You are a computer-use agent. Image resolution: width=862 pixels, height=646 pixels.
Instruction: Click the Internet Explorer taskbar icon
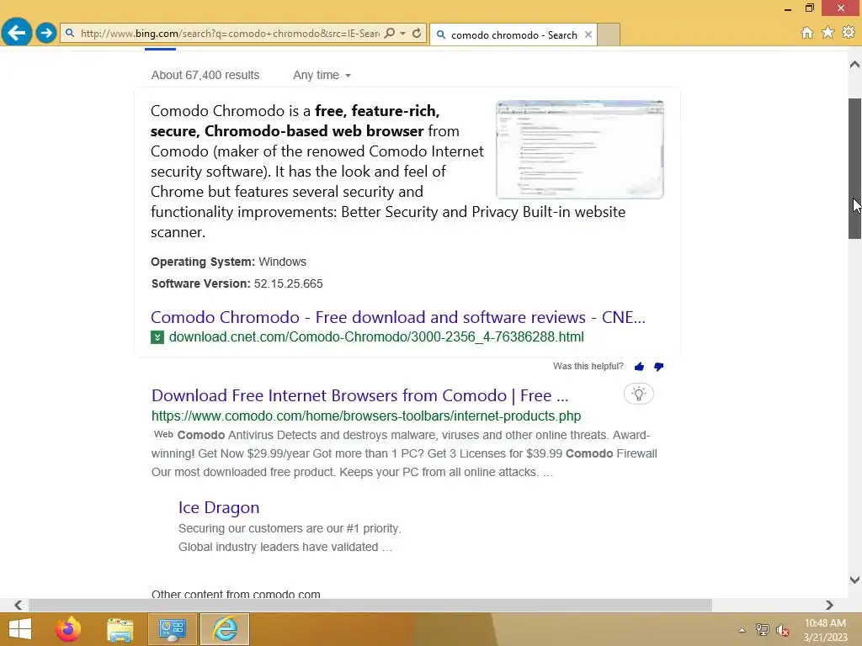coord(225,629)
